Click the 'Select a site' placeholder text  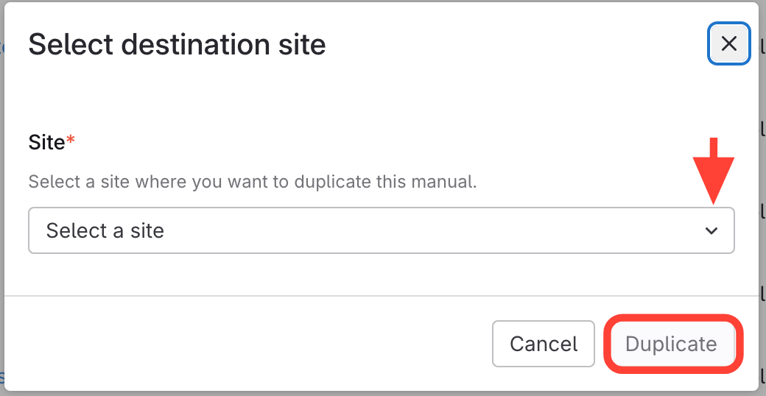pos(105,231)
